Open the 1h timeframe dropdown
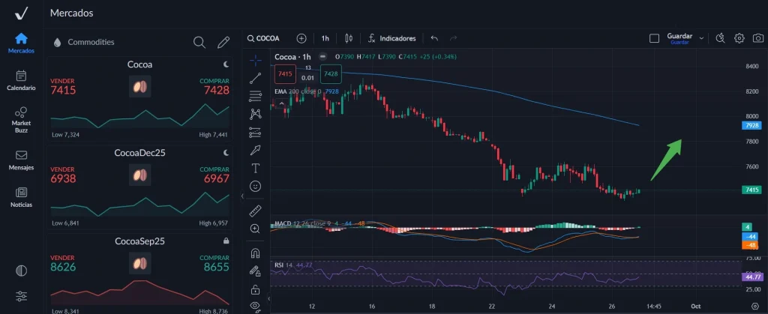The width and height of the screenshot is (768, 314). tap(325, 37)
